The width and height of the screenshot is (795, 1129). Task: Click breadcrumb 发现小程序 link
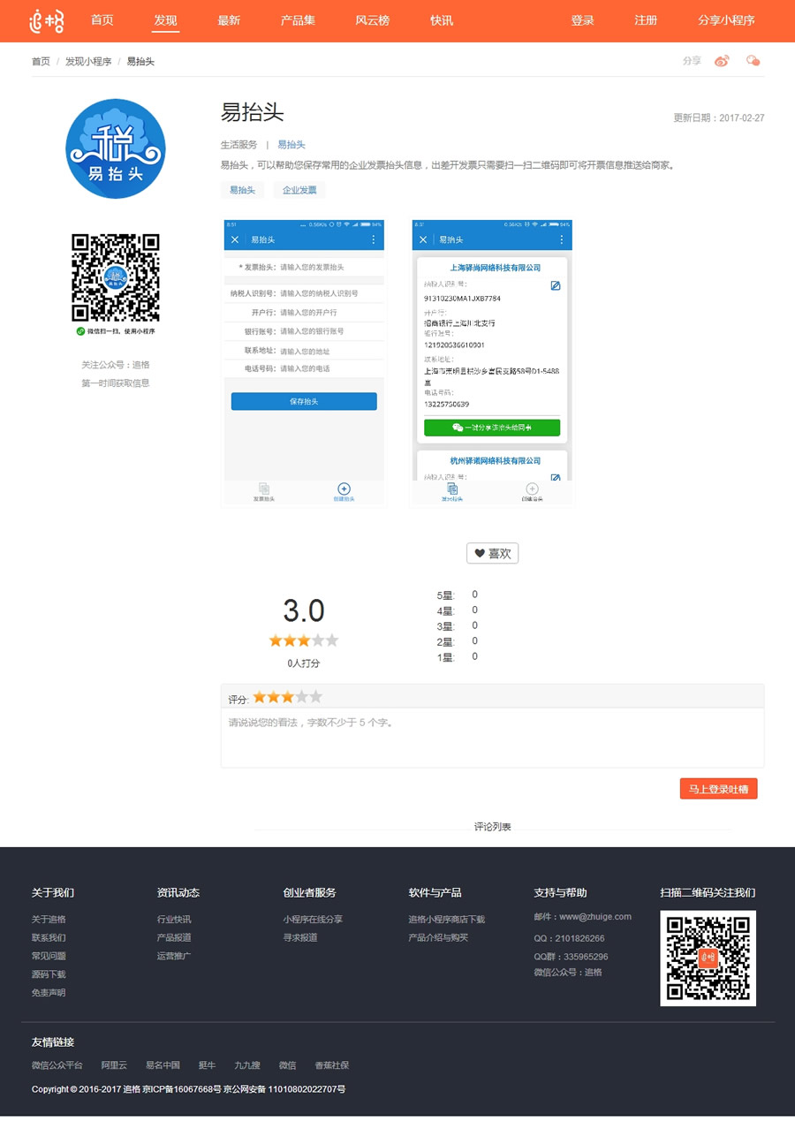point(88,62)
